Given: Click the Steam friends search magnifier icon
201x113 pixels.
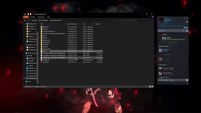Looking at the screenshot, I should (183, 31).
